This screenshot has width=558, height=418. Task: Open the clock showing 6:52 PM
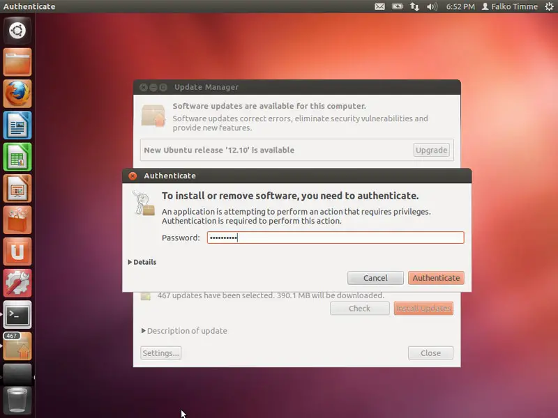coord(460,6)
